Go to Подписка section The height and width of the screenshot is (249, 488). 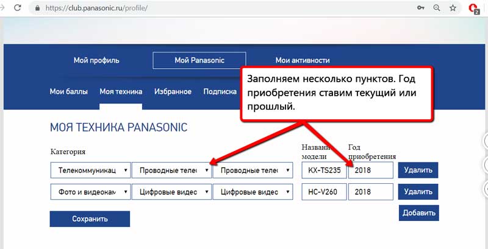point(220,91)
